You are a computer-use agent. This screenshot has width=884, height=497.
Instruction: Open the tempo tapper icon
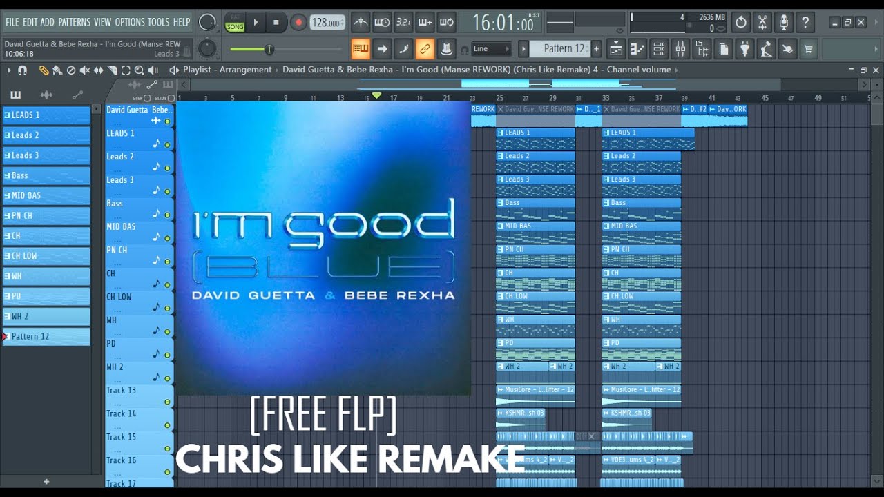pyautogui.click(x=766, y=48)
